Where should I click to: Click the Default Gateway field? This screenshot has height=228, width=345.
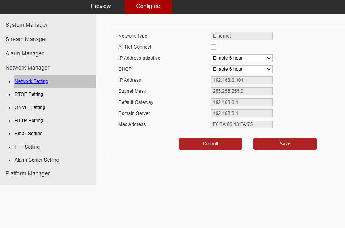coord(242,102)
